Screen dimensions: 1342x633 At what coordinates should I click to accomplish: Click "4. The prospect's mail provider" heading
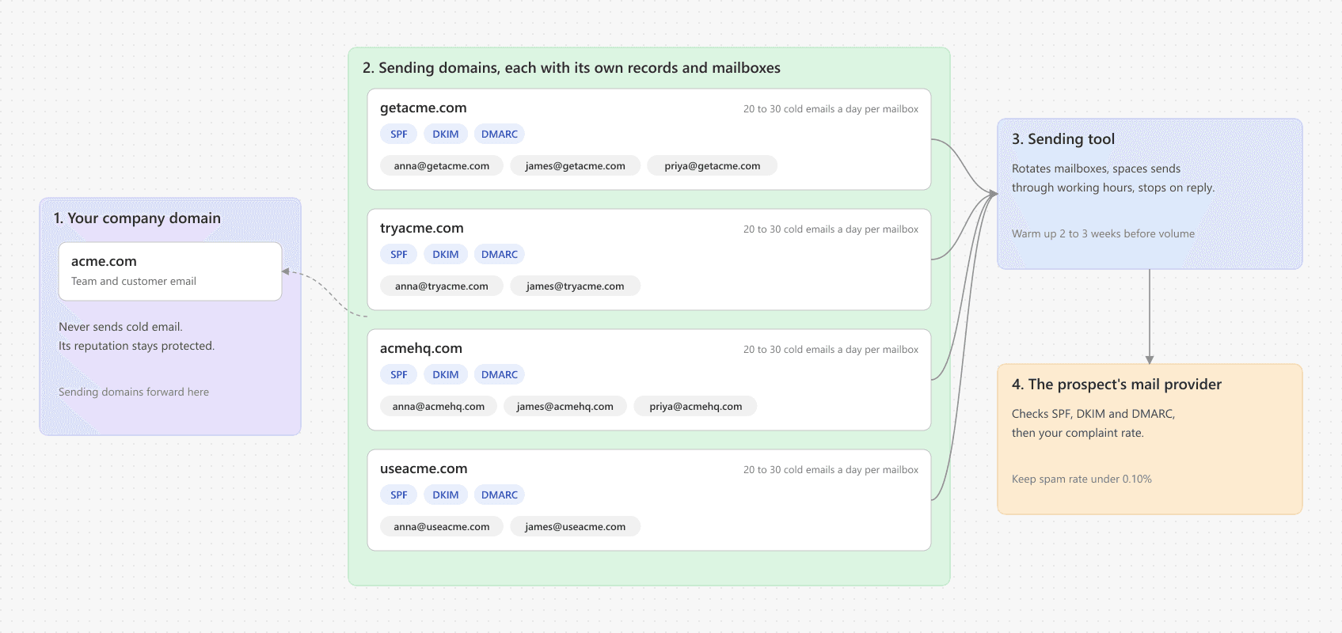(x=1116, y=385)
